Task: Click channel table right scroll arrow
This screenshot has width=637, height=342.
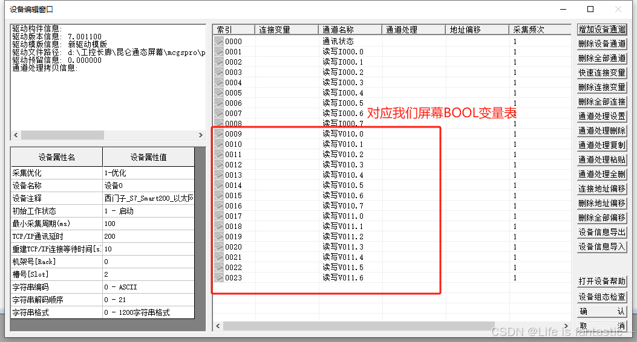Action: click(x=566, y=326)
